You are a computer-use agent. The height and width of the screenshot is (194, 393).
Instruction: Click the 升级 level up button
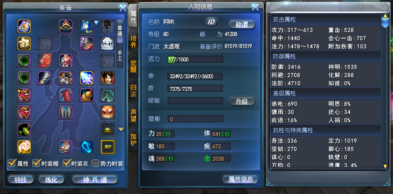(x=242, y=101)
